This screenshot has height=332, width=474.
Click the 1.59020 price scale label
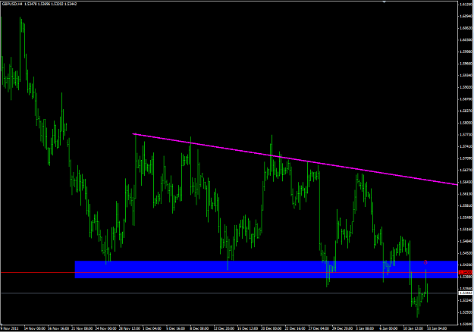[x=466, y=87]
